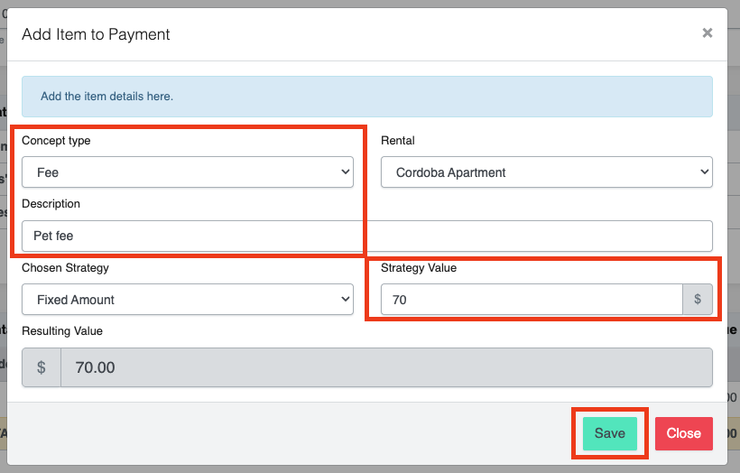Click the Rental field label

[x=398, y=141]
